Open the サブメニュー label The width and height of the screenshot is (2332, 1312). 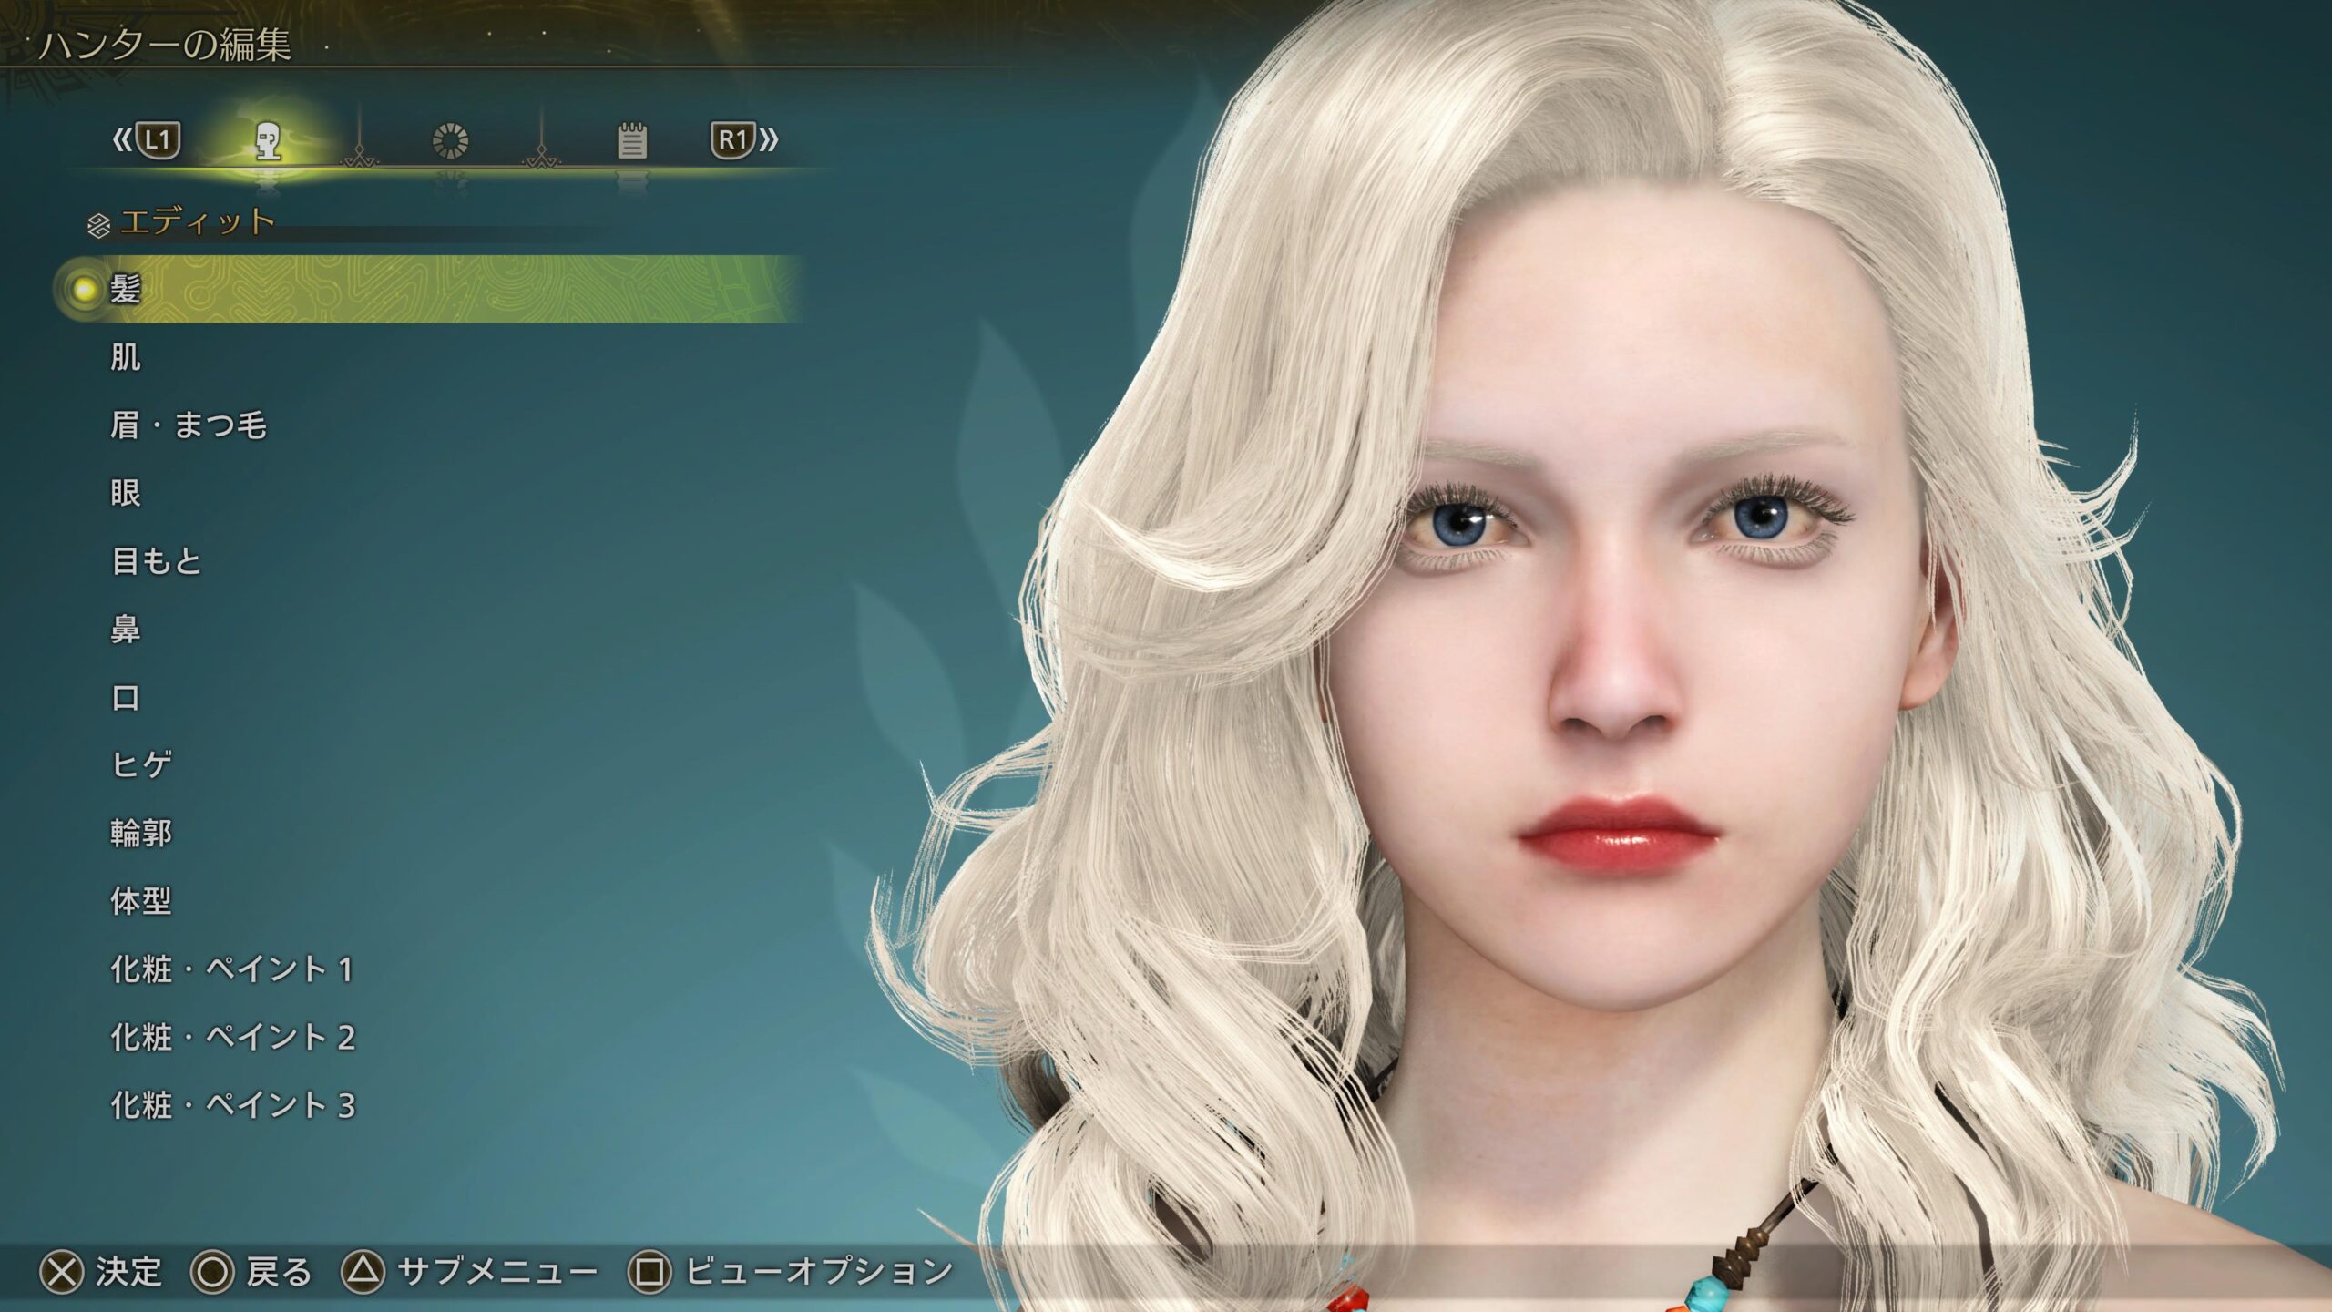coord(497,1272)
